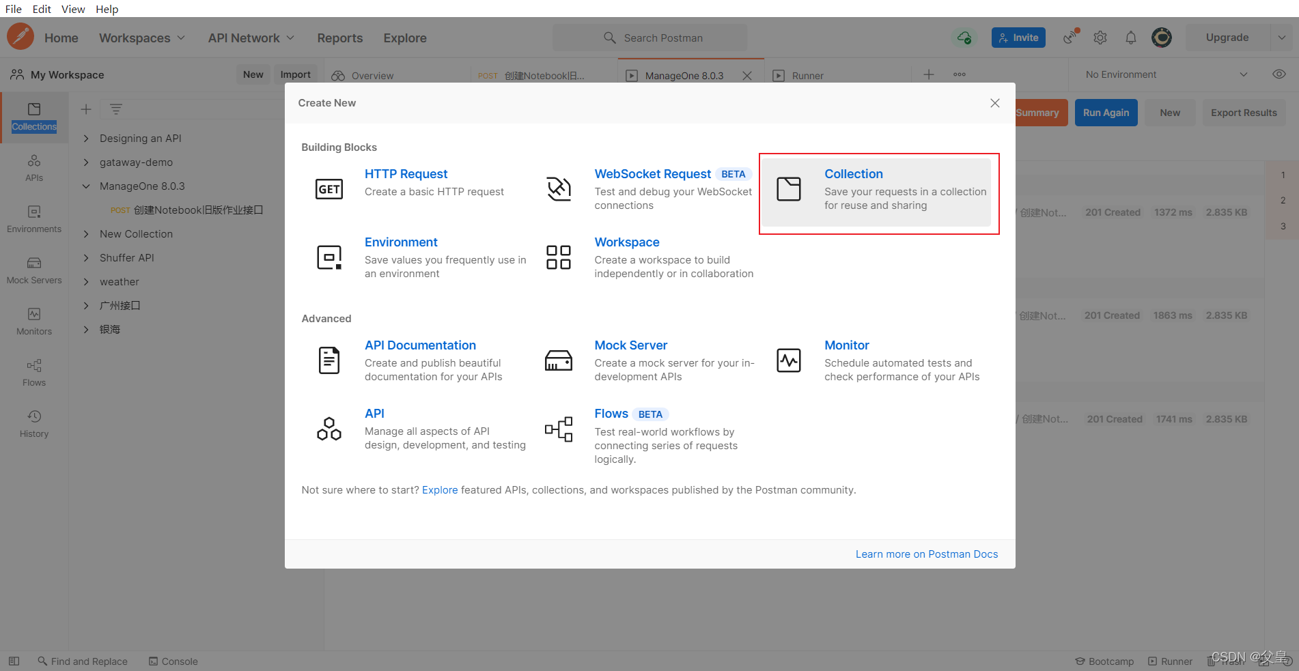Close the Create New dialog
The height and width of the screenshot is (671, 1299).
(995, 103)
